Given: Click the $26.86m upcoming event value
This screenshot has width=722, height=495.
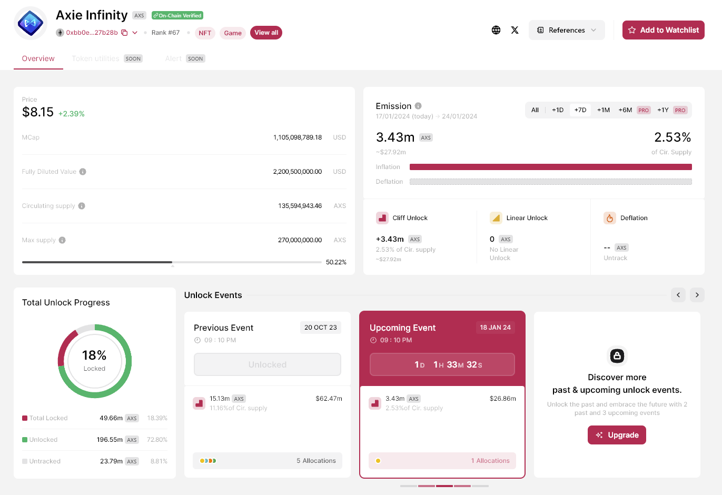Looking at the screenshot, I should (503, 399).
